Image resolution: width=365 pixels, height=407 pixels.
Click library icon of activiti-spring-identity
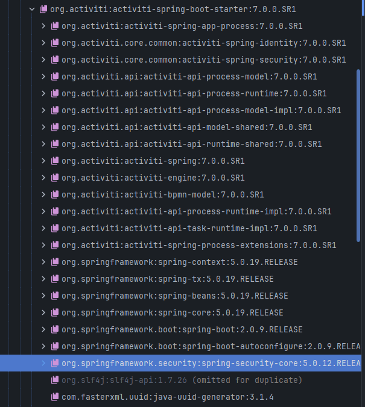click(x=55, y=43)
